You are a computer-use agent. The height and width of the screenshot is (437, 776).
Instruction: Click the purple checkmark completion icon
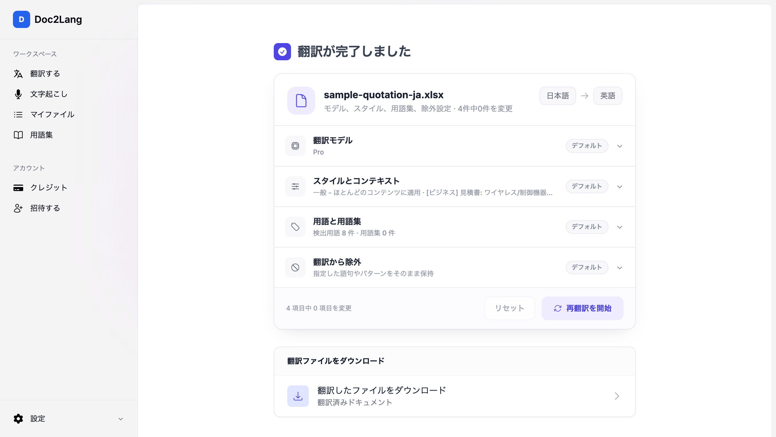282,52
